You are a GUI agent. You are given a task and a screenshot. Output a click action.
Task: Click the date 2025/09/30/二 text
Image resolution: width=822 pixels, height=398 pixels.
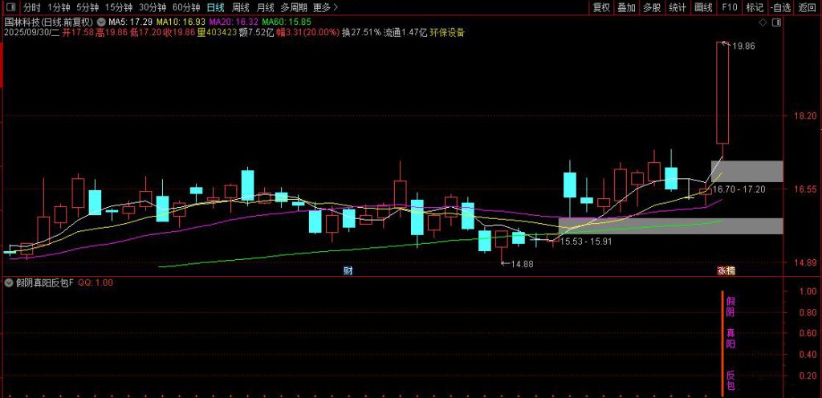coord(32,32)
